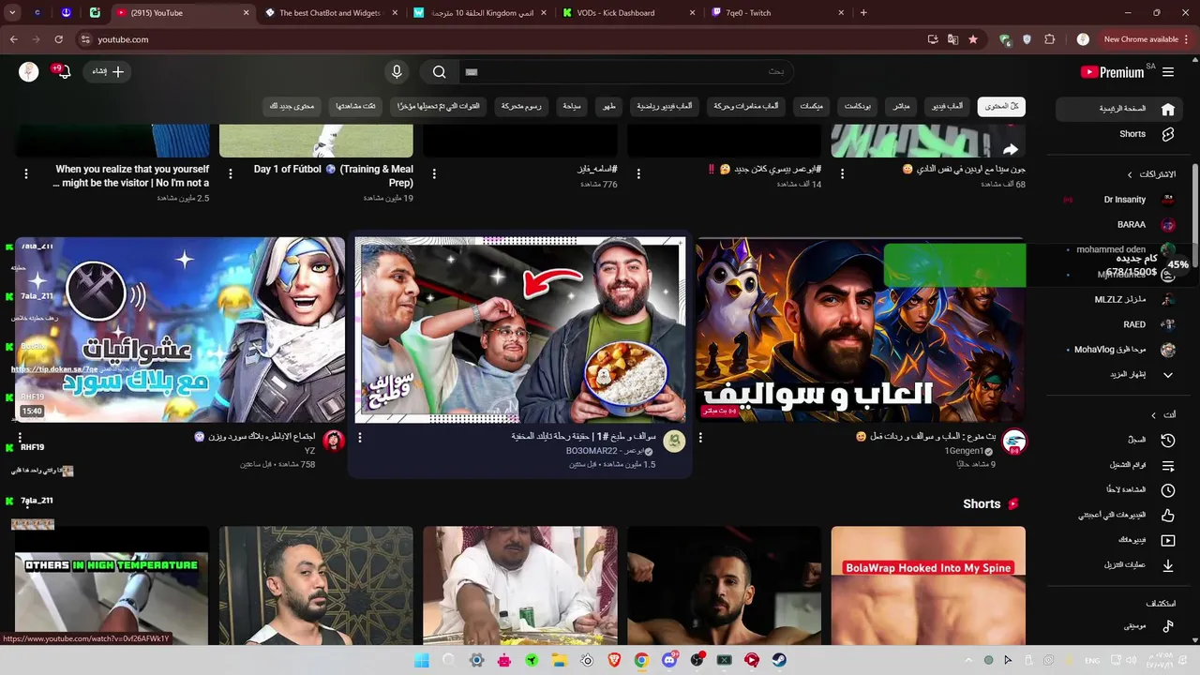Image resolution: width=1200 pixels, height=675 pixels.
Task: Open Steam from the taskbar
Action: pyautogui.click(x=779, y=660)
